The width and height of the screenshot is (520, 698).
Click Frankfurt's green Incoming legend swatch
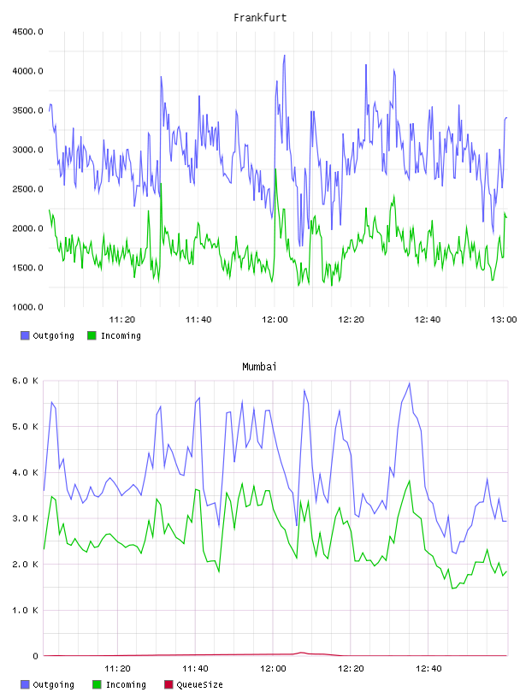click(x=92, y=335)
